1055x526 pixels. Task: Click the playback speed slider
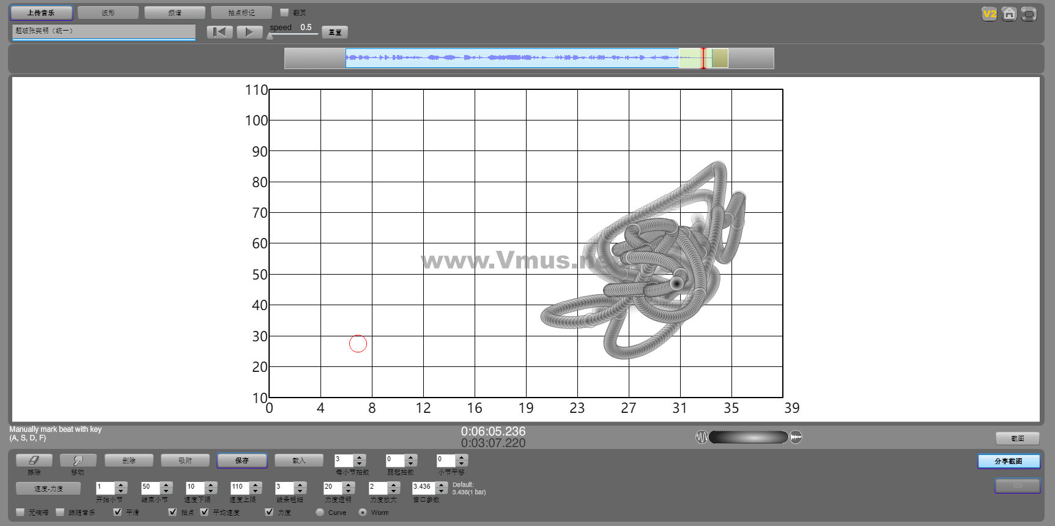point(293,34)
